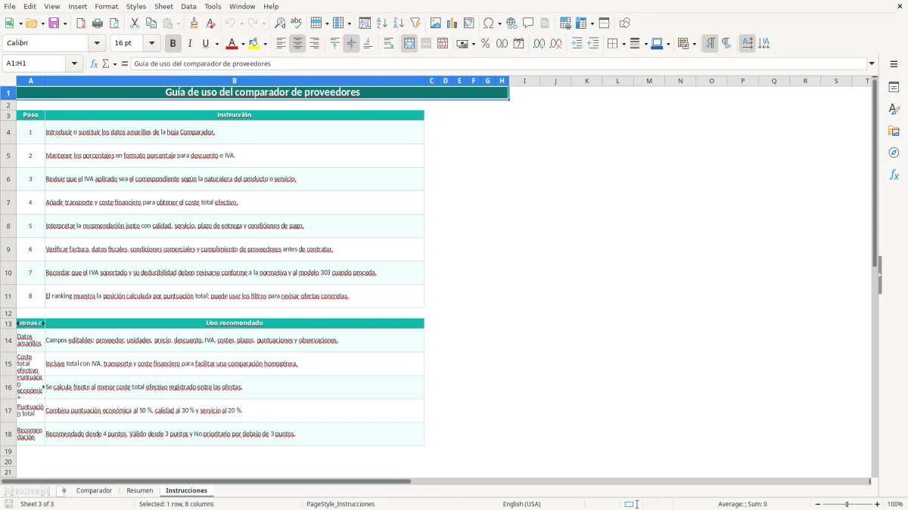Screen dimensions: 908x510
Task: Apply the yellow background color
Action: click(x=254, y=44)
